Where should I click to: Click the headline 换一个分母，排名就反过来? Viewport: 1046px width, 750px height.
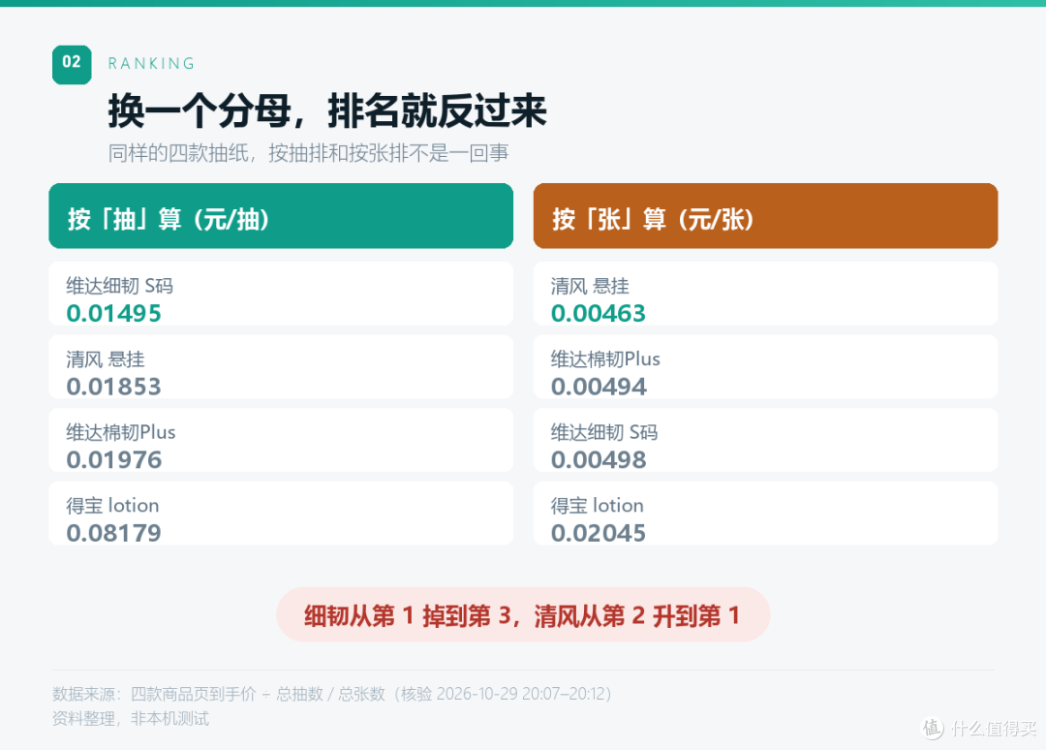[x=327, y=110]
